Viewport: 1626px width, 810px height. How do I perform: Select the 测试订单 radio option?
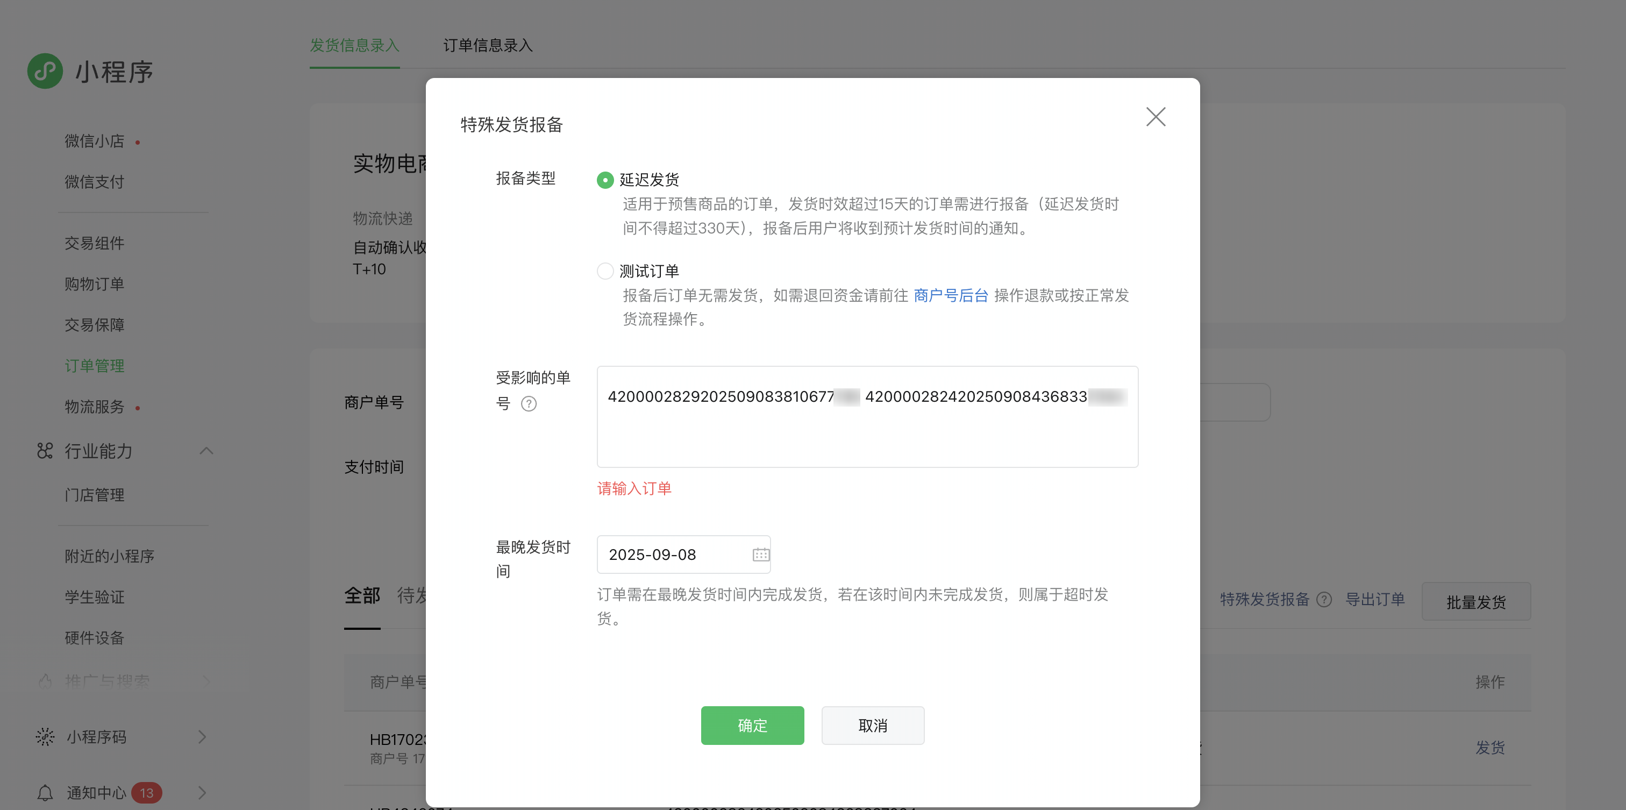click(x=605, y=272)
